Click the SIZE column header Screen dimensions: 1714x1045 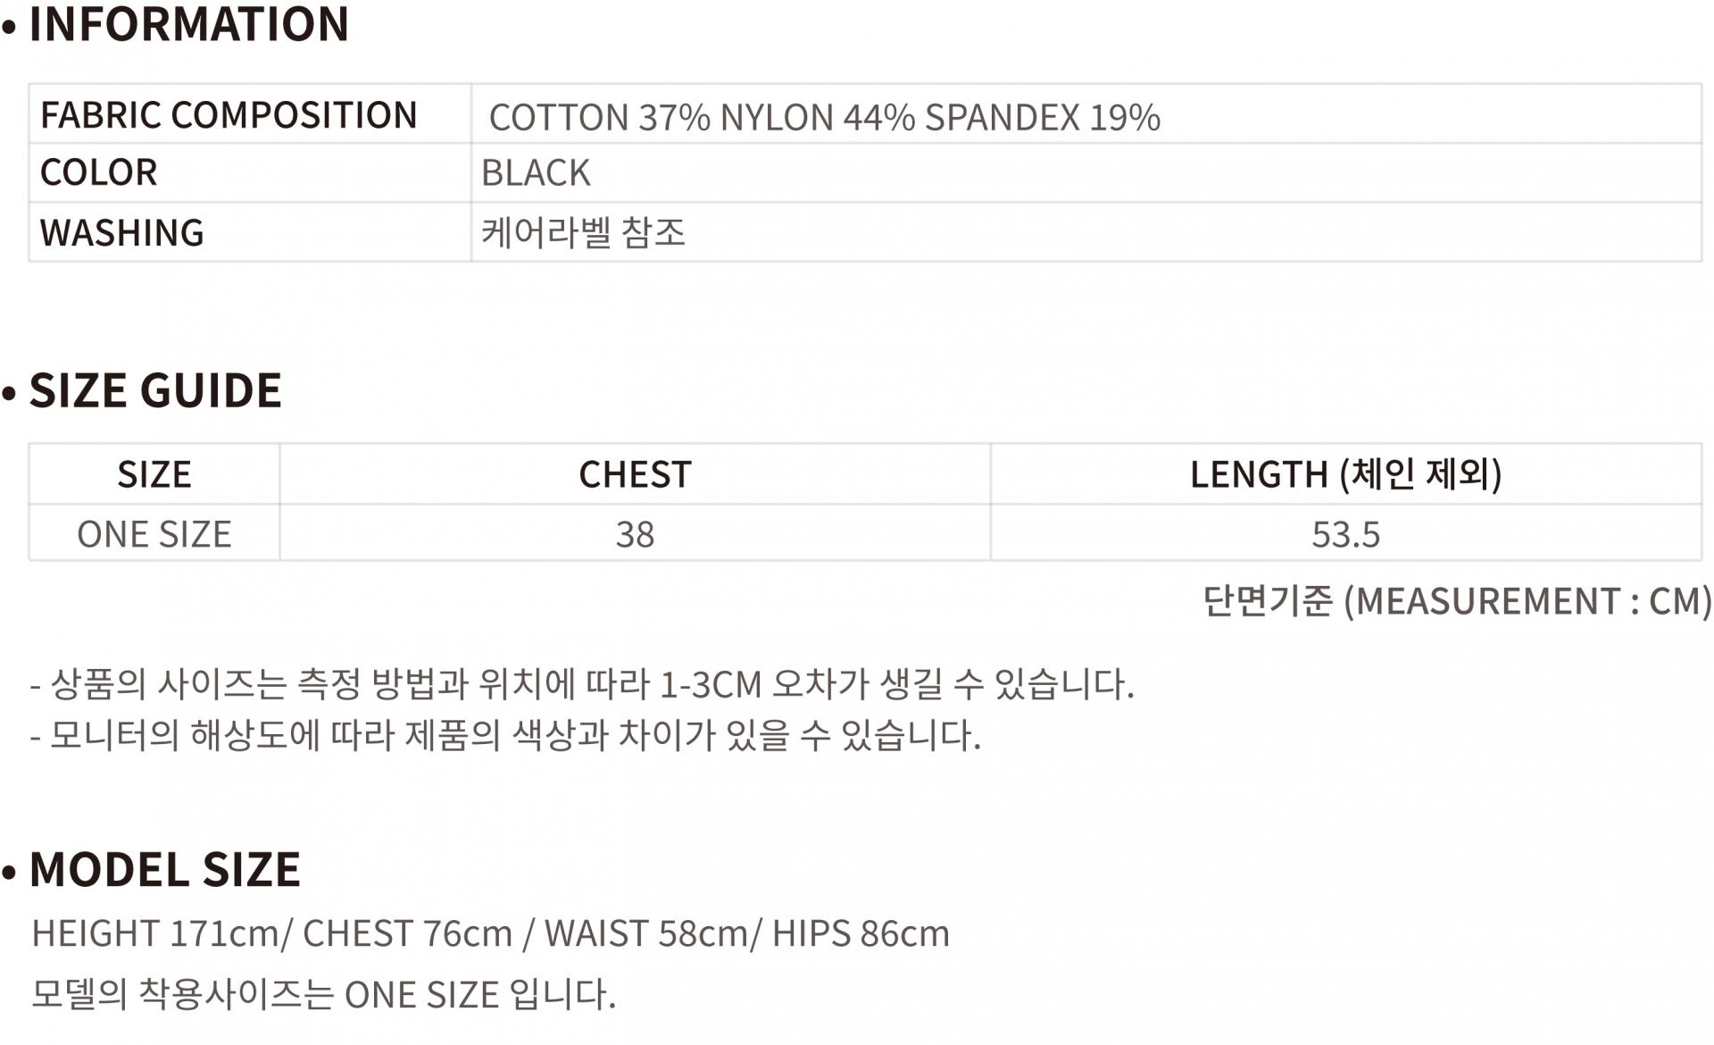click(154, 474)
